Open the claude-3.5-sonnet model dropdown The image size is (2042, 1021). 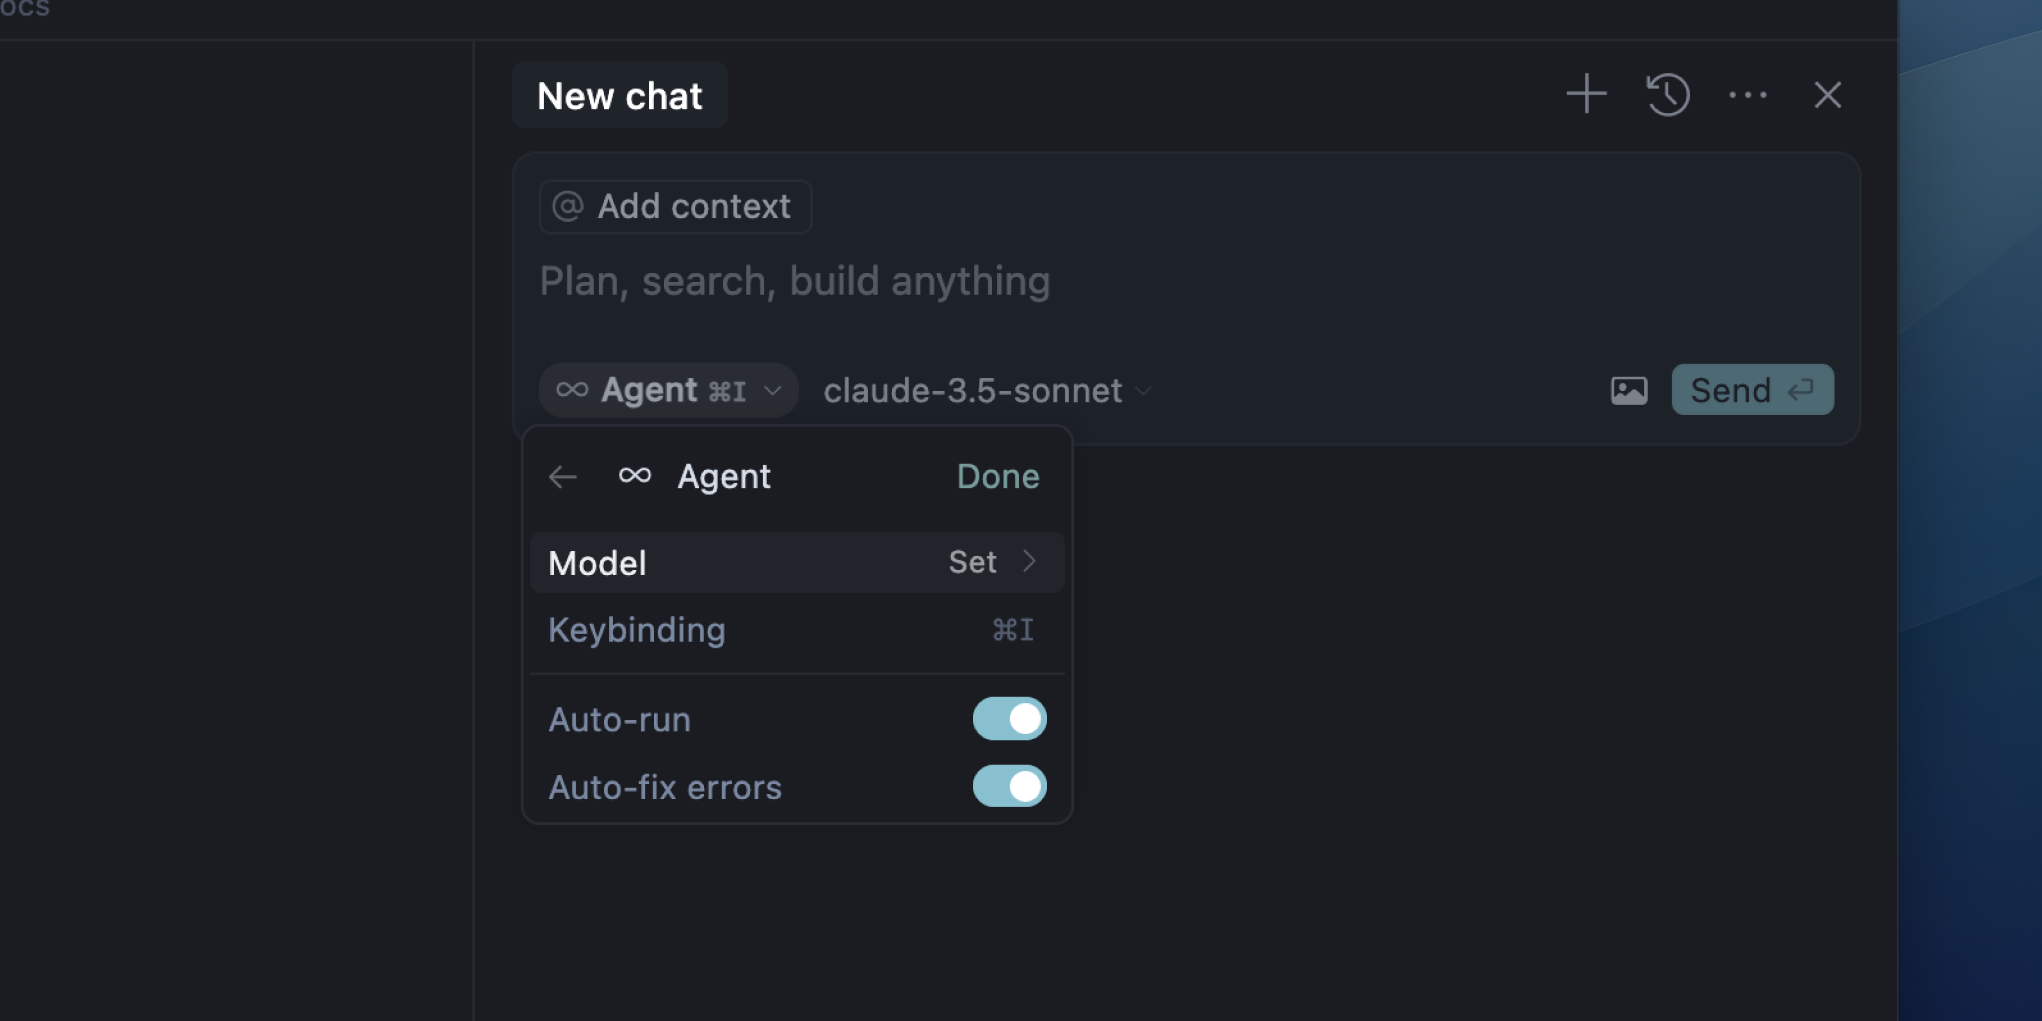986,391
